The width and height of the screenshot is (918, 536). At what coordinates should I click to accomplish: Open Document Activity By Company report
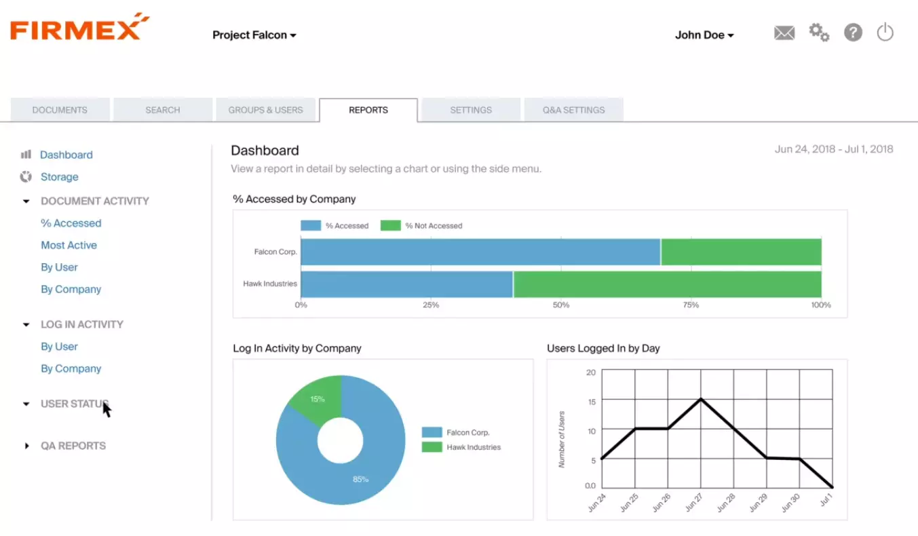71,290
